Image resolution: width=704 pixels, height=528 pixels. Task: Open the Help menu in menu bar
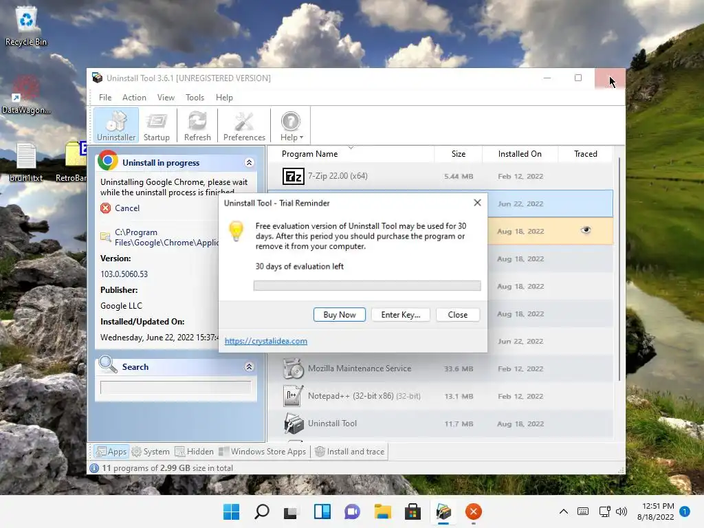coord(224,98)
